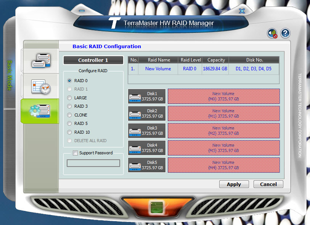310x225 pixels.
Task: Minimize the RAID Manager window
Action: [x=82, y=11]
